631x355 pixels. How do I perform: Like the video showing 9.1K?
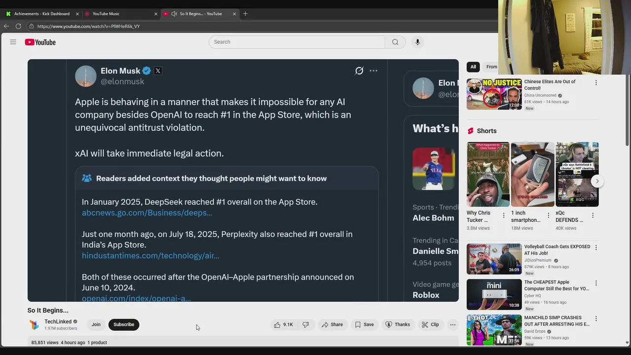[283, 324]
